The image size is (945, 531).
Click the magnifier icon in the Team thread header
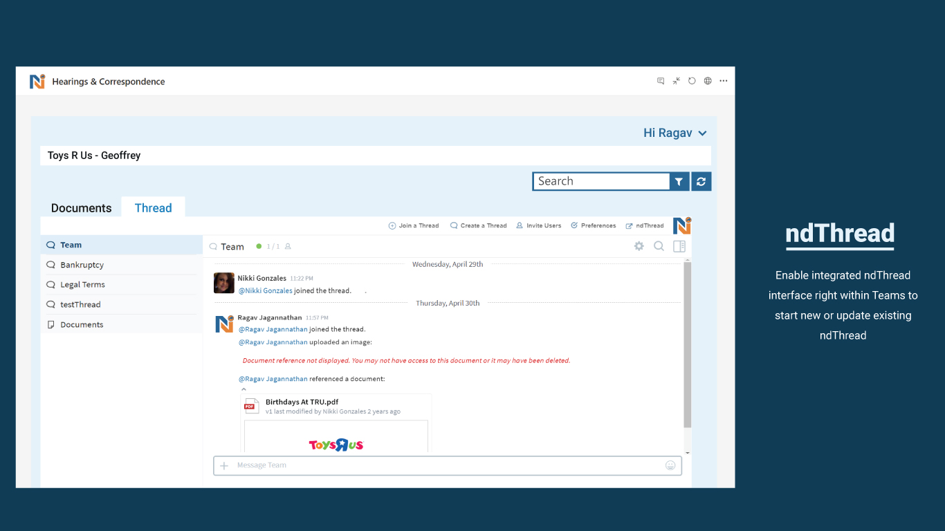coord(659,246)
